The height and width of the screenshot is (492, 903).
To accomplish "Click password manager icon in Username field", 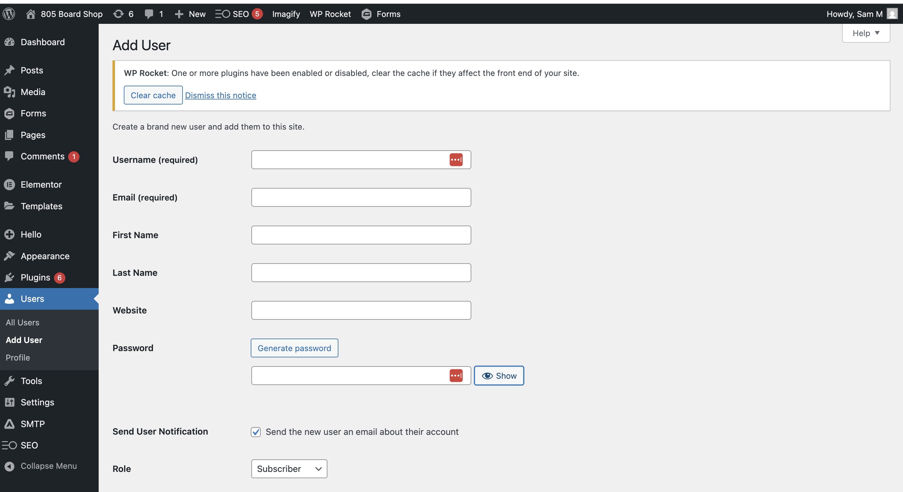I will click(x=456, y=160).
